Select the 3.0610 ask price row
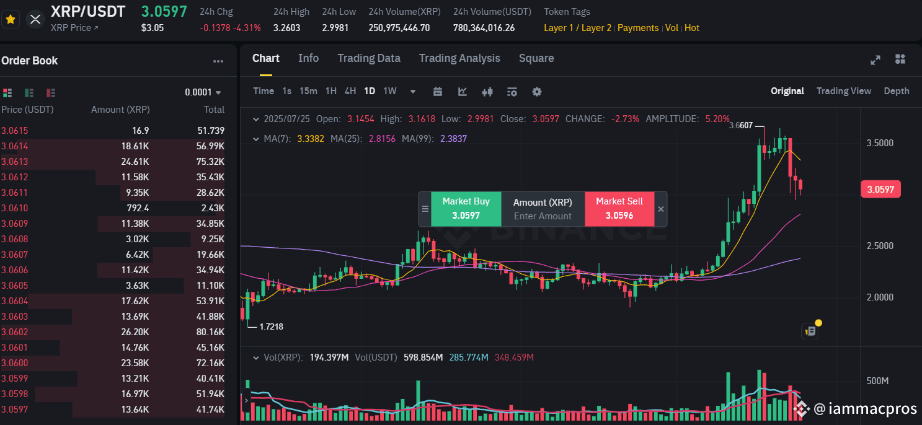Image resolution: width=922 pixels, height=425 pixels. pos(113,208)
